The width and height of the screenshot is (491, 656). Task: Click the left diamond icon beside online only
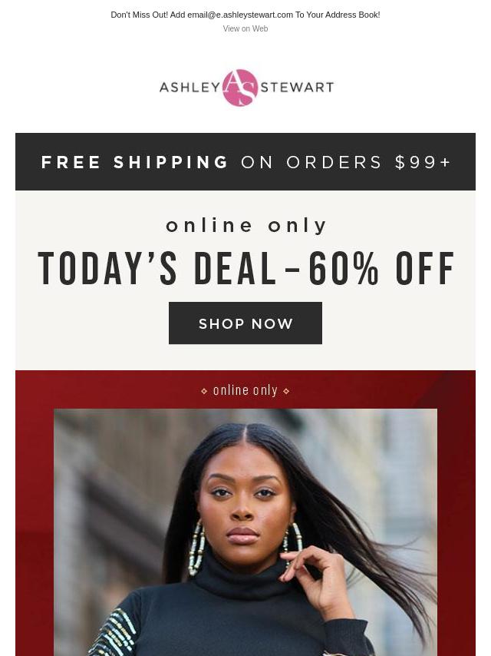(x=204, y=391)
